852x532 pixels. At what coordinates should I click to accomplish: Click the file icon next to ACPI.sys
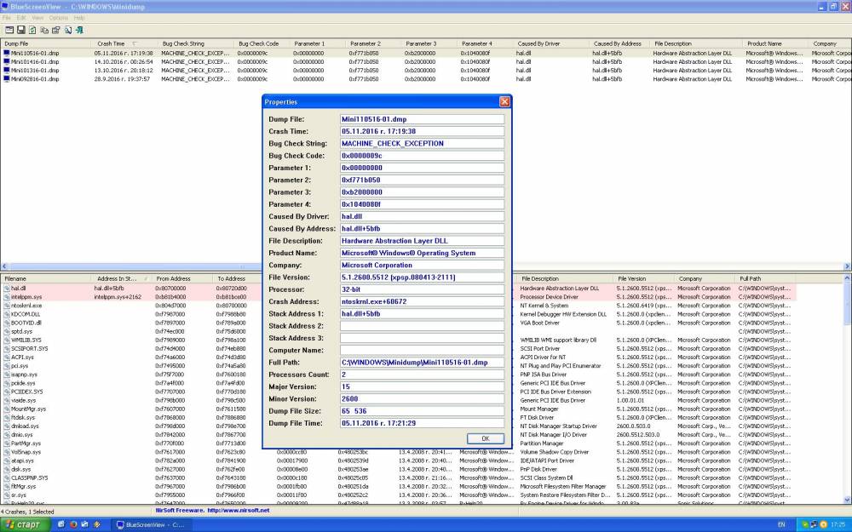click(7, 358)
